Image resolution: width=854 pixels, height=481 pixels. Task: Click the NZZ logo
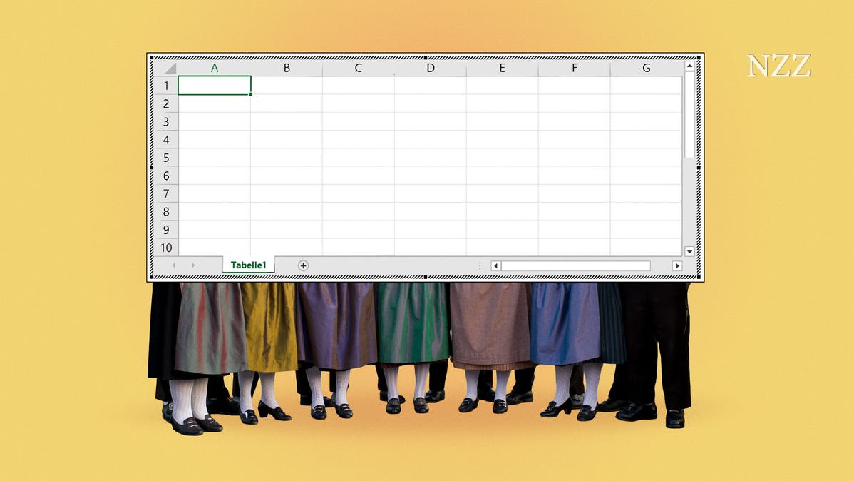pyautogui.click(x=778, y=66)
